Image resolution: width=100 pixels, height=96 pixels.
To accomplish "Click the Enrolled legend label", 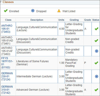I will point(14,11).
